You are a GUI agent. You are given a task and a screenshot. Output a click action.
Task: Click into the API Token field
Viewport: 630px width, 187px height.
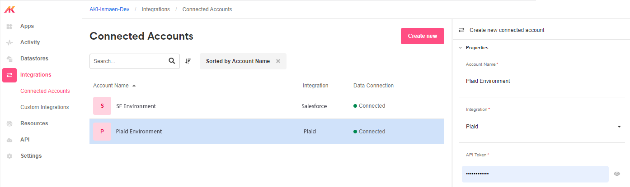[535, 174]
